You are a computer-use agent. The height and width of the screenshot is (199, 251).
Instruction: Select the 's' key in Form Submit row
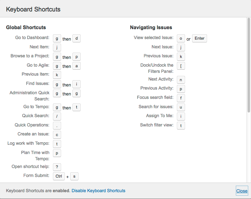click(x=74, y=176)
